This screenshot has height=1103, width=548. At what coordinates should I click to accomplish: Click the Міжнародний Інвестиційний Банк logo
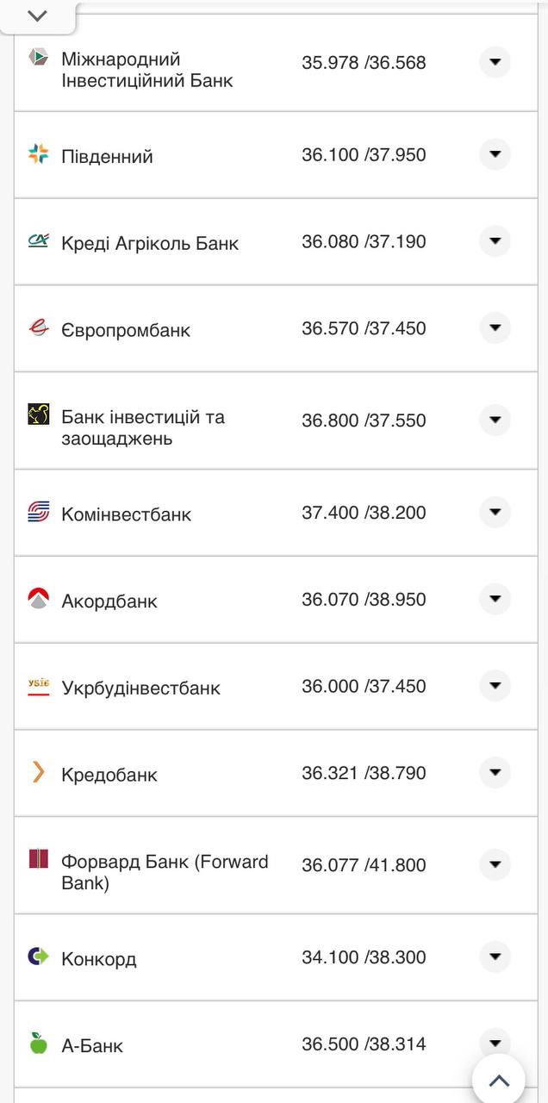pyautogui.click(x=38, y=56)
